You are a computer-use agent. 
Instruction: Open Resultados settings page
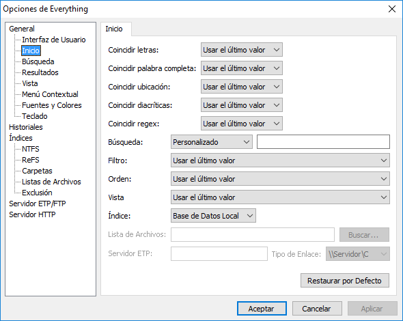click(x=40, y=72)
